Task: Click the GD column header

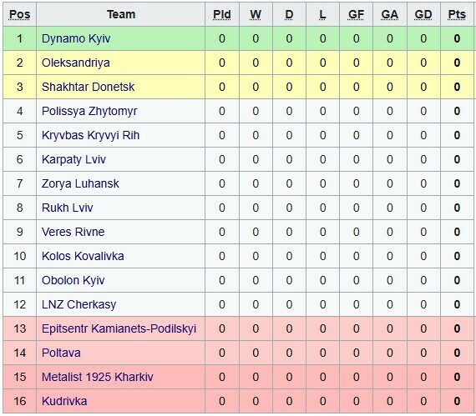Action: 423,14
